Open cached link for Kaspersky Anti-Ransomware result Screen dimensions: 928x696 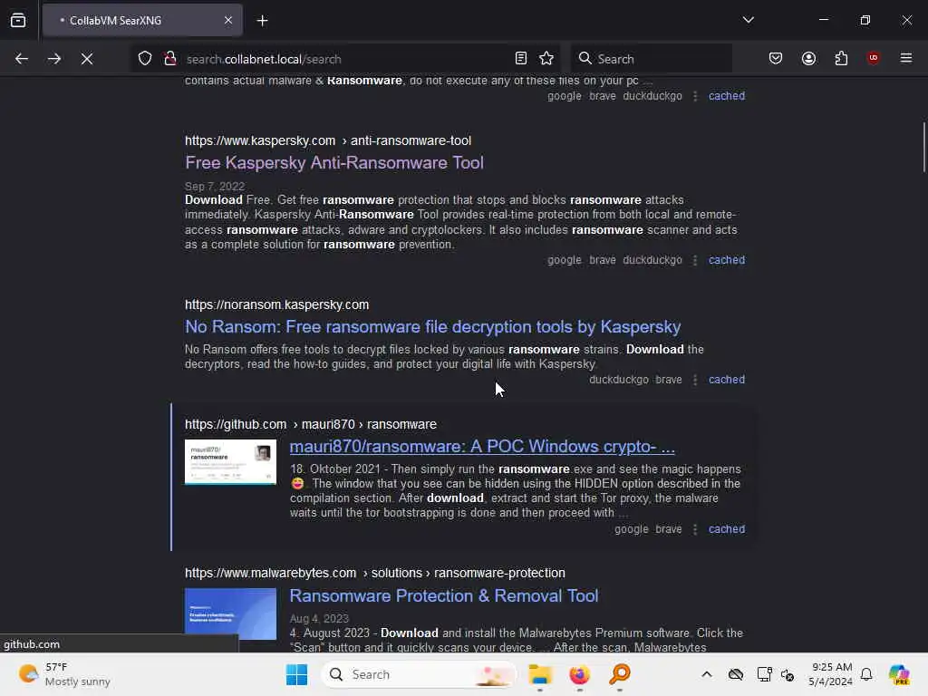coord(727,260)
